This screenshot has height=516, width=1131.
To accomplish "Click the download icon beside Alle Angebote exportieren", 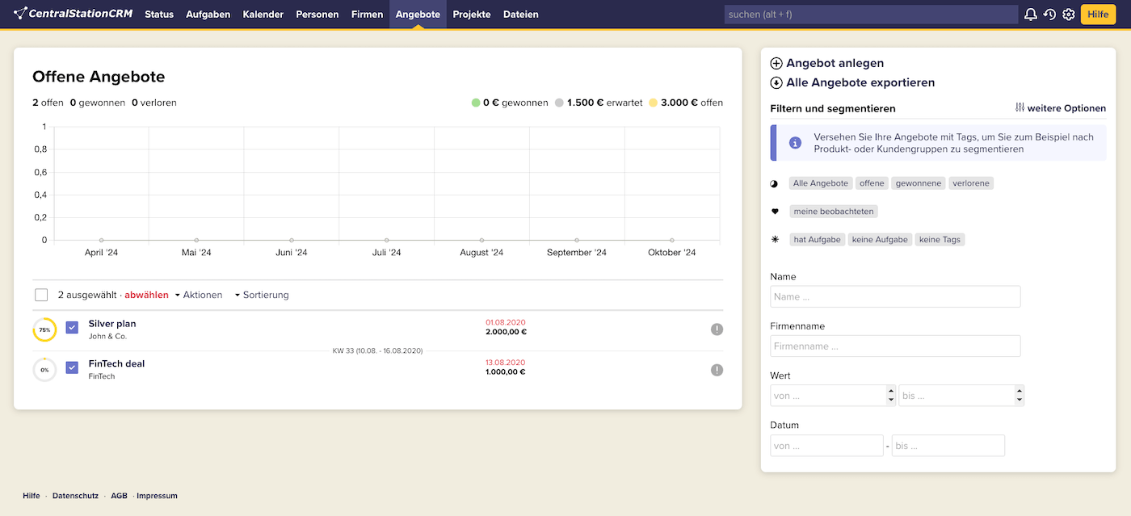I will coord(776,82).
